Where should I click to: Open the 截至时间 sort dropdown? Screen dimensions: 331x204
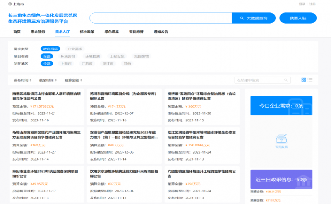pos(48,80)
